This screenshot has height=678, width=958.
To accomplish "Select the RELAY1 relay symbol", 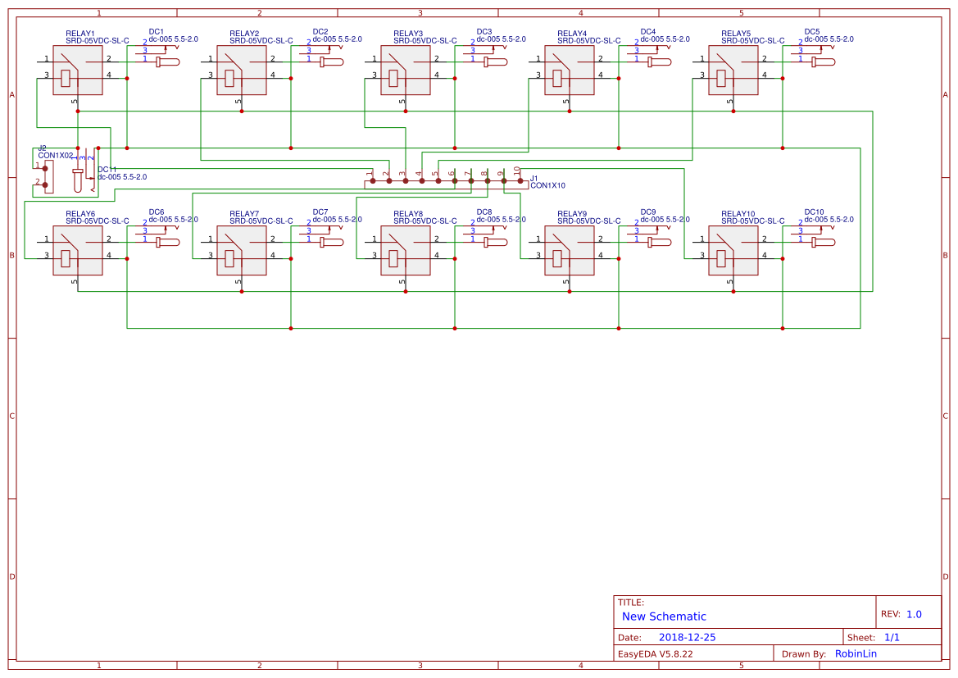I will point(78,70).
